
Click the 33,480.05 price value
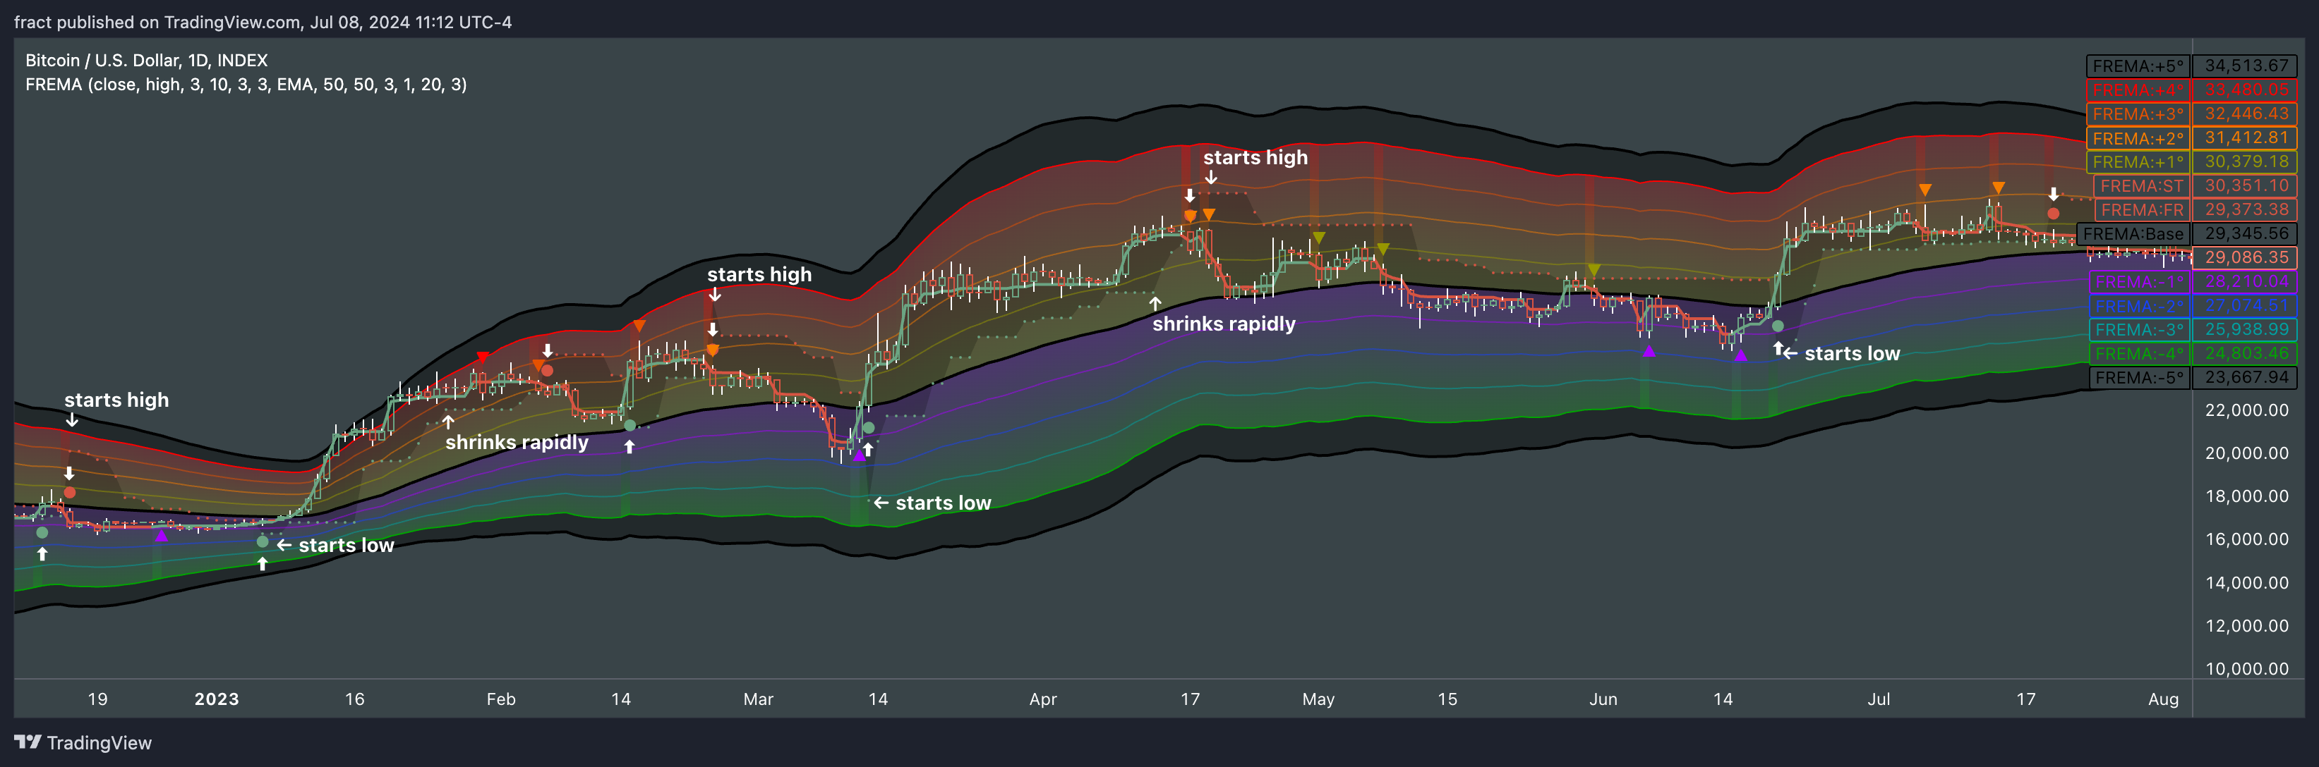coord(2246,90)
